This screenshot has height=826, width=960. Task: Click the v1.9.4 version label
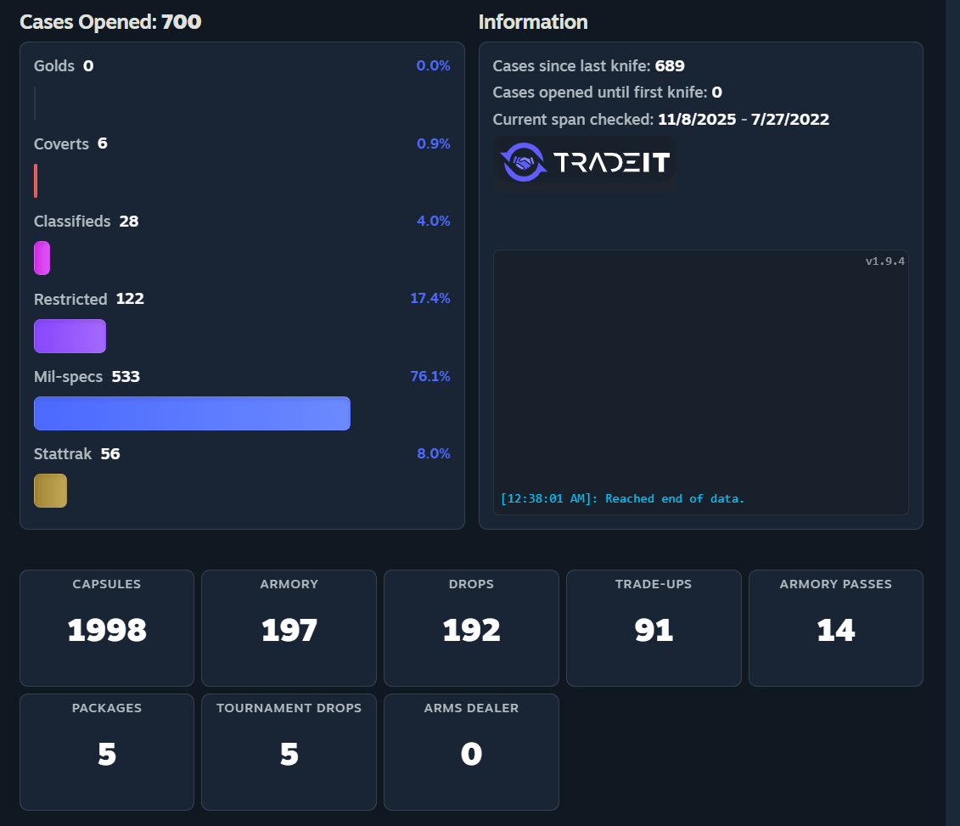[884, 261]
